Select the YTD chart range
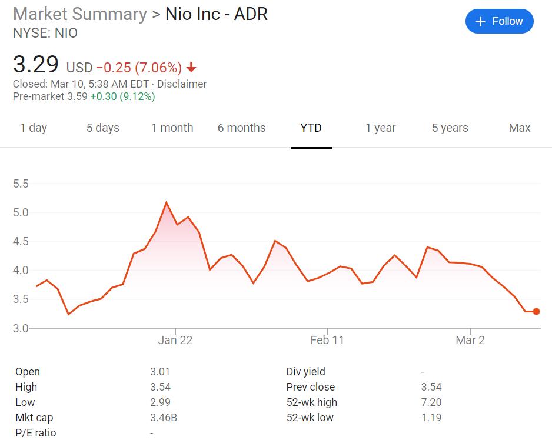Image resolution: width=552 pixels, height=440 pixels. pyautogui.click(x=311, y=128)
